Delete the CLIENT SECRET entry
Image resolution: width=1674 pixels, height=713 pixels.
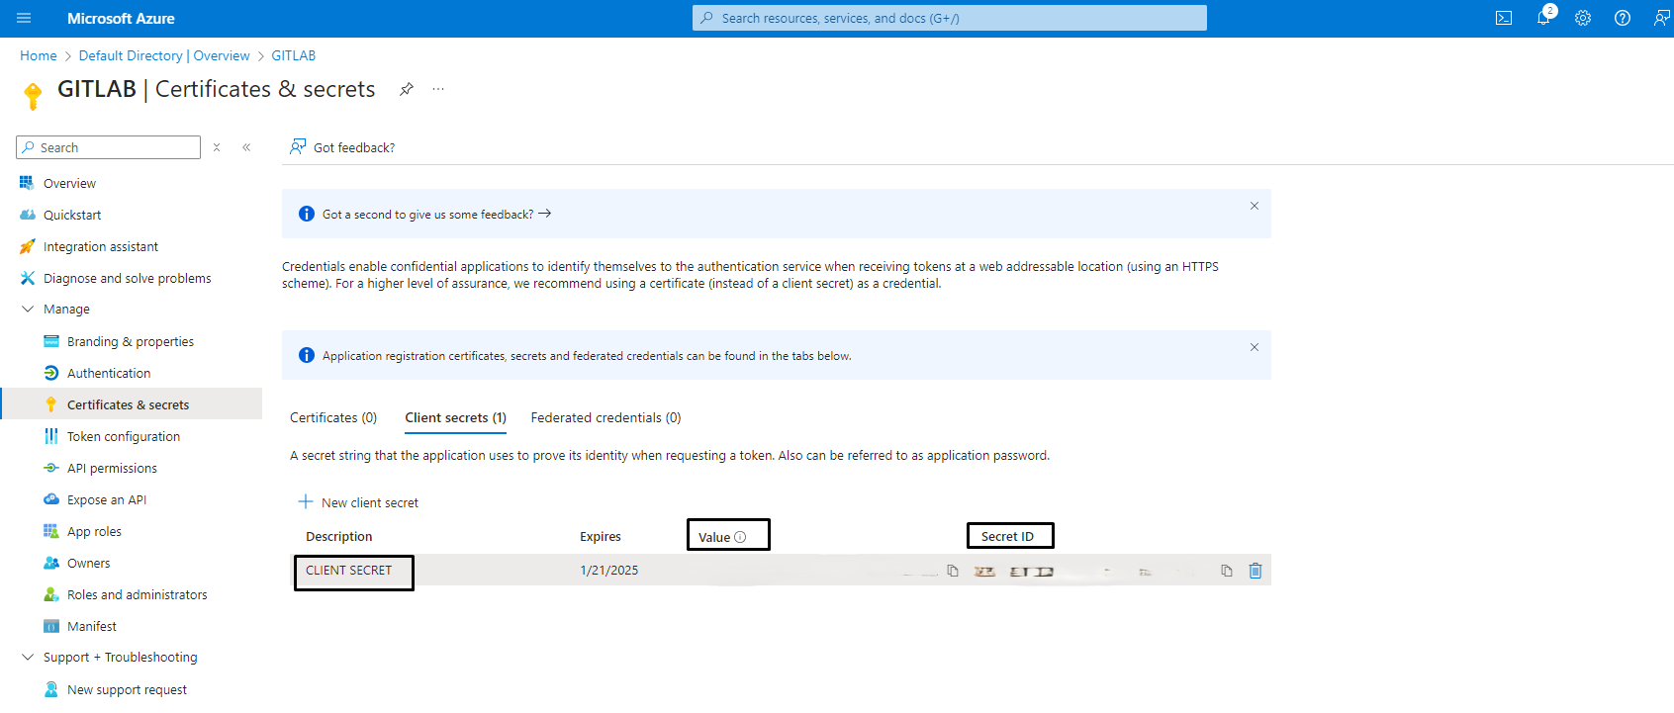click(1255, 571)
